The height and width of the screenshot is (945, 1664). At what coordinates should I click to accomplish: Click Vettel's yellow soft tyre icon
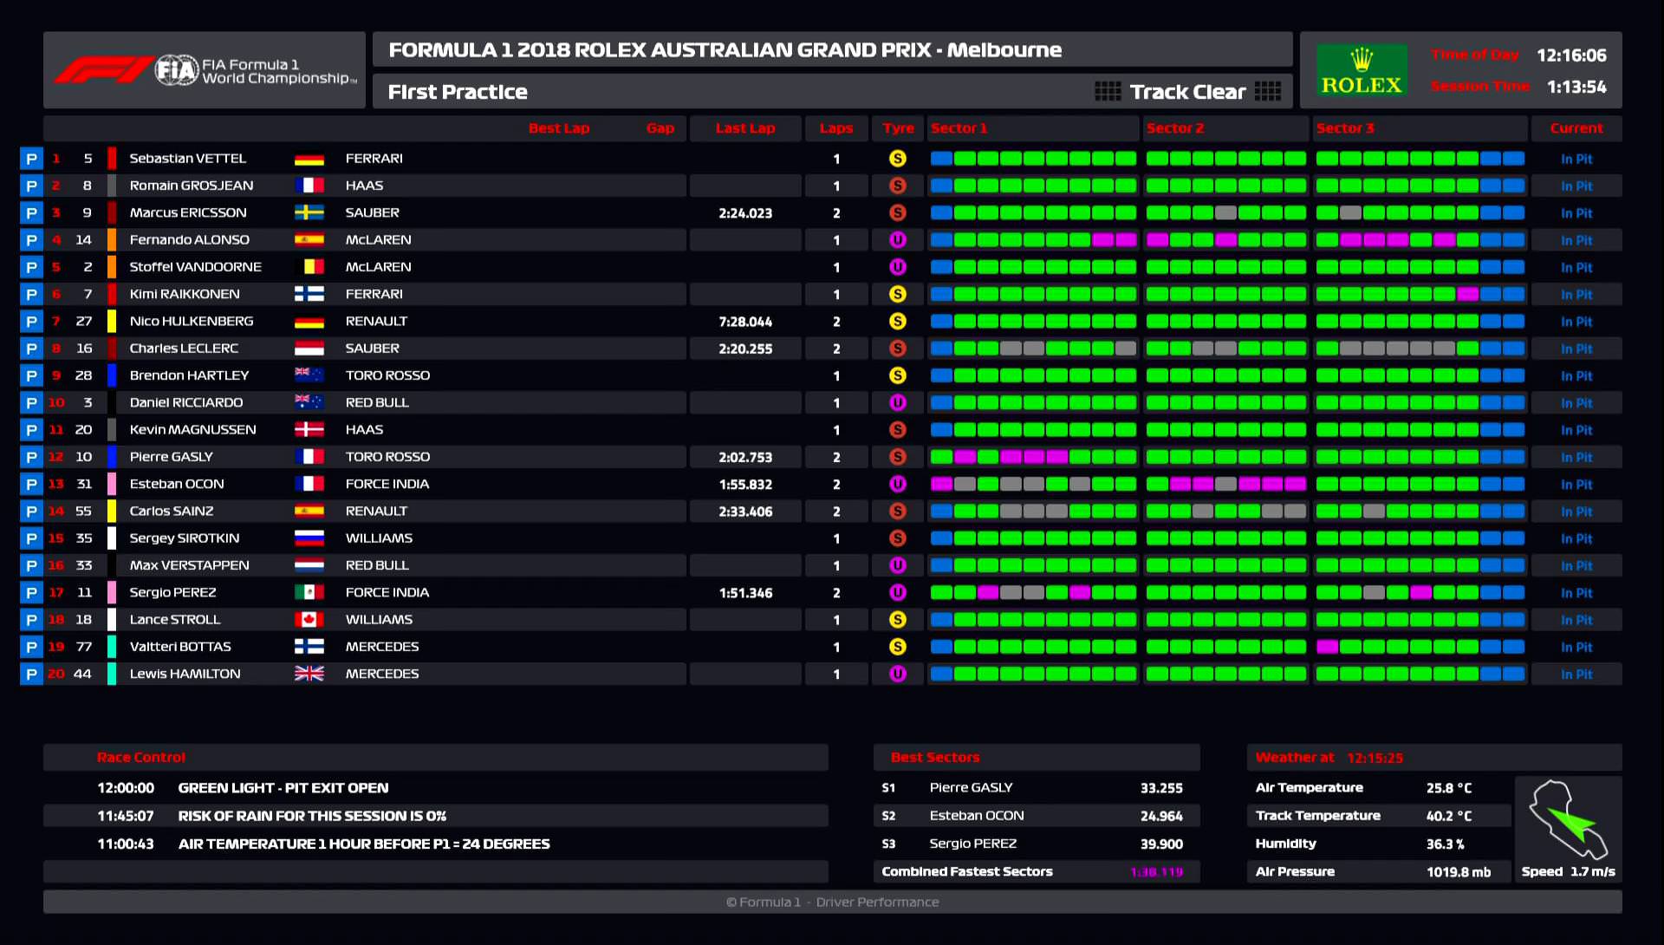(898, 159)
